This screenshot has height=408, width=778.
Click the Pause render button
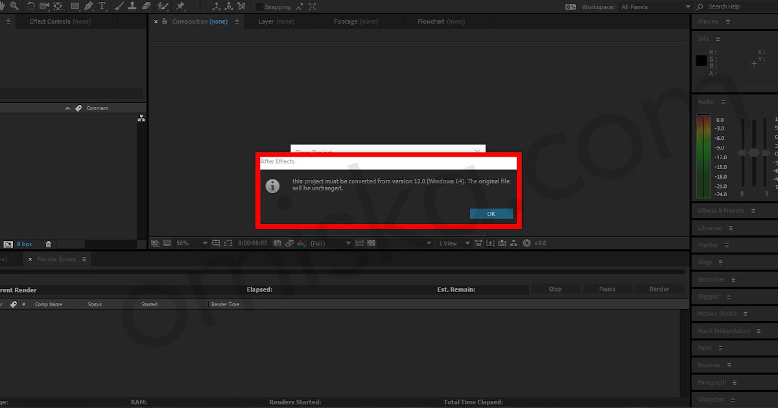coord(607,289)
